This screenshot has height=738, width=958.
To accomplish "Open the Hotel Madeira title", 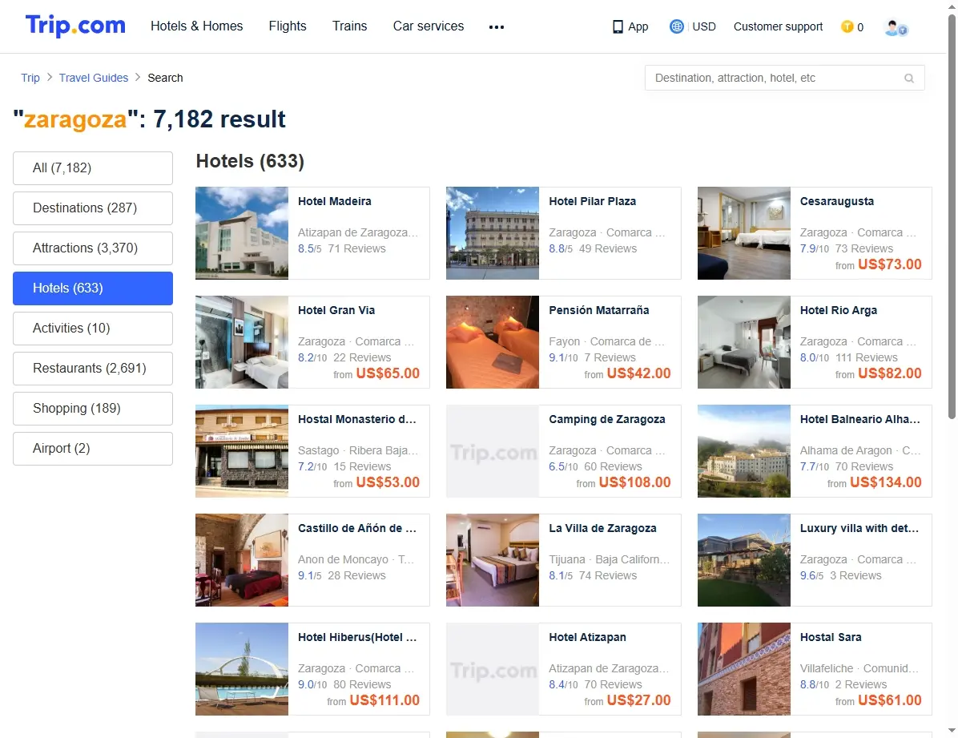I will 335,201.
